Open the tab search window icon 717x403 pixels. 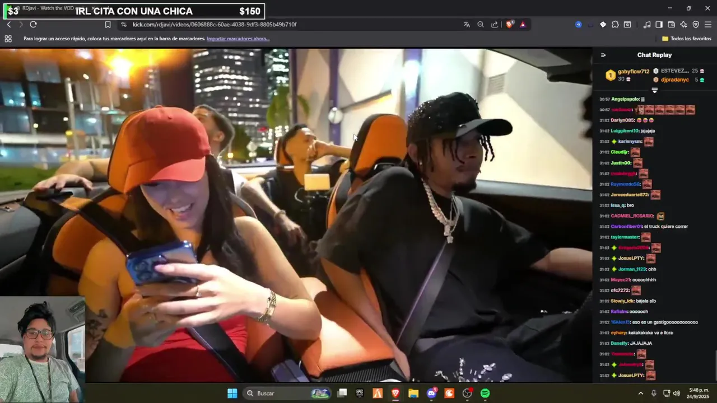pos(627,25)
